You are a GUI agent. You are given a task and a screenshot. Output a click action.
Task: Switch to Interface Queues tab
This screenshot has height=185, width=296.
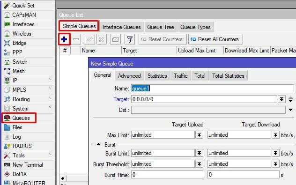[122, 27]
